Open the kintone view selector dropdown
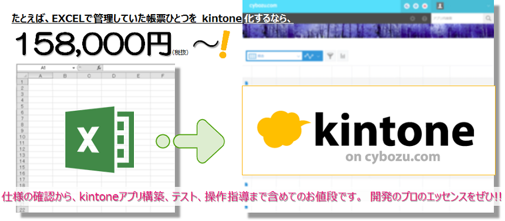The height and width of the screenshot is (221, 505). 274,56
